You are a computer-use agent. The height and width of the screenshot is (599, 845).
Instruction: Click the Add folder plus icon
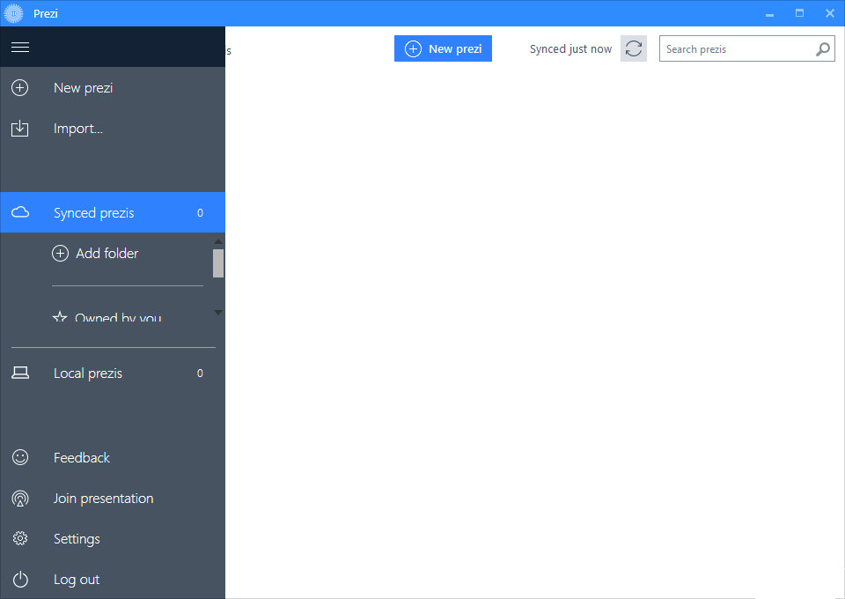[x=61, y=254]
